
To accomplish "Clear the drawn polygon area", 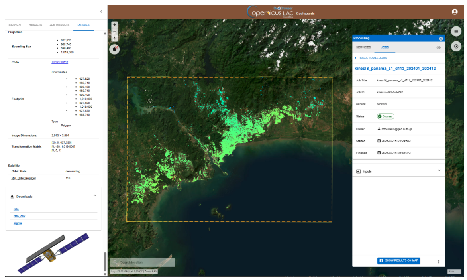I will [115, 49].
